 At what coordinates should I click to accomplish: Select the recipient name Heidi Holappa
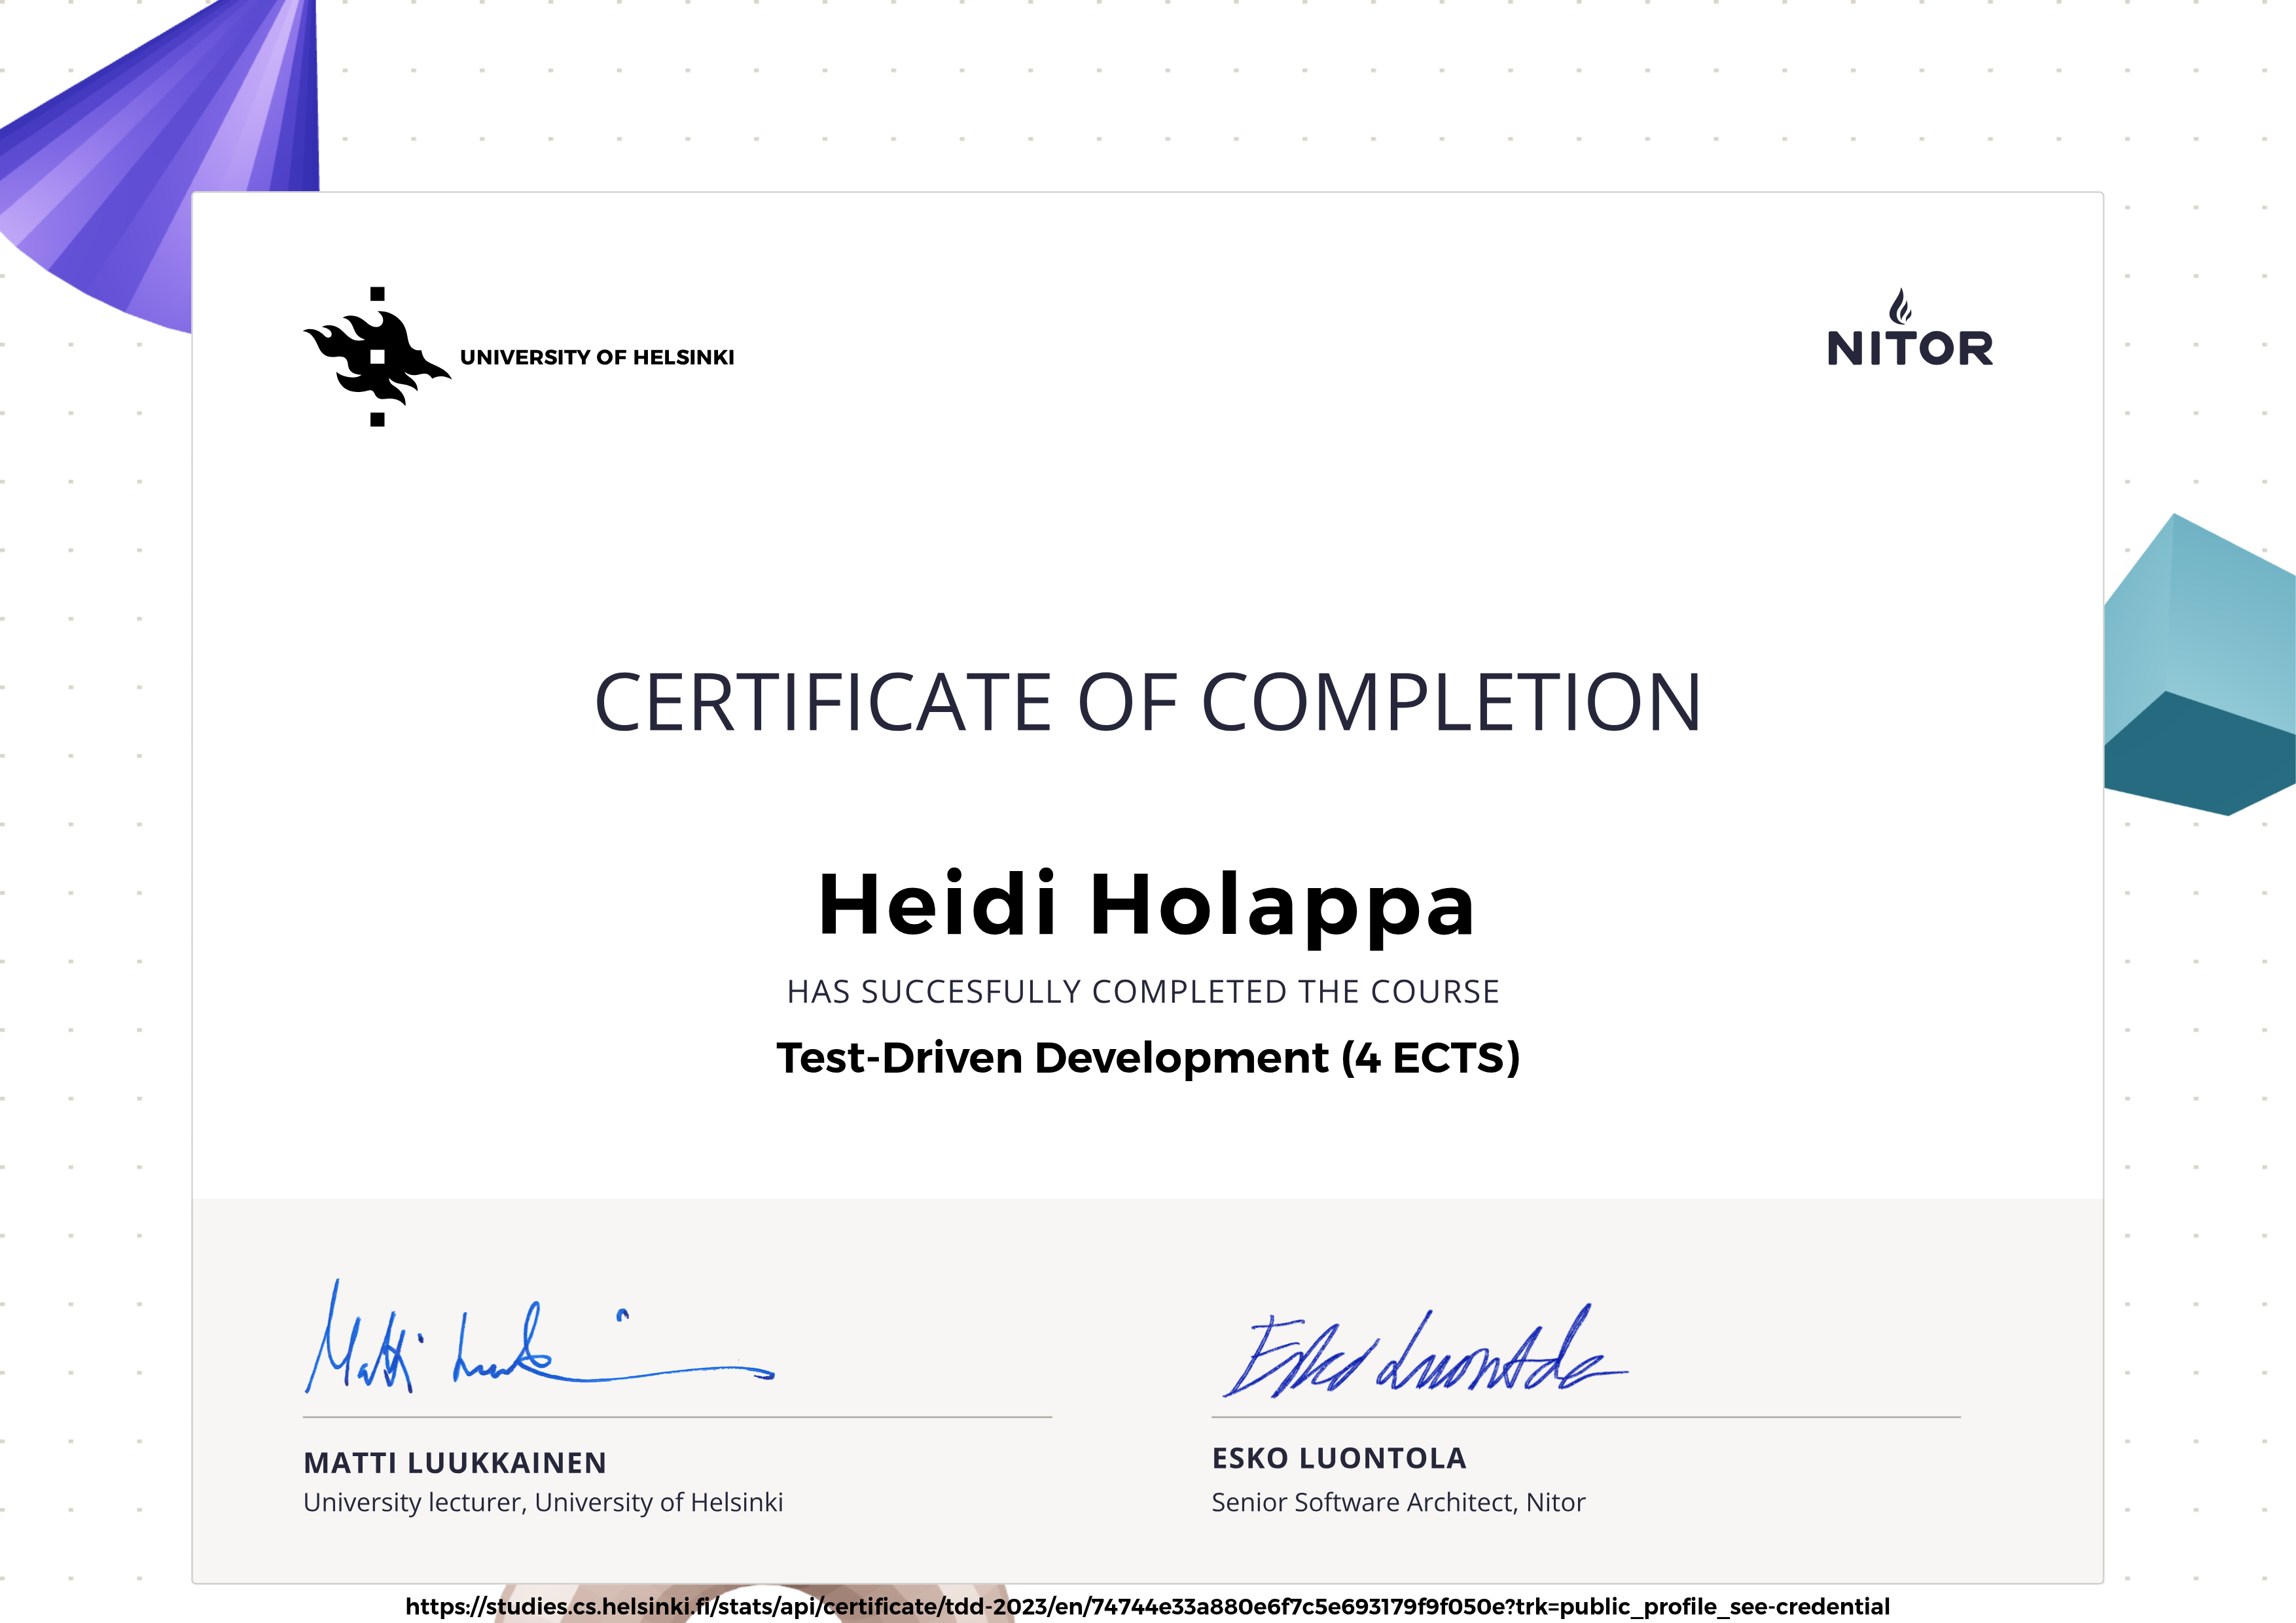pos(1147,905)
